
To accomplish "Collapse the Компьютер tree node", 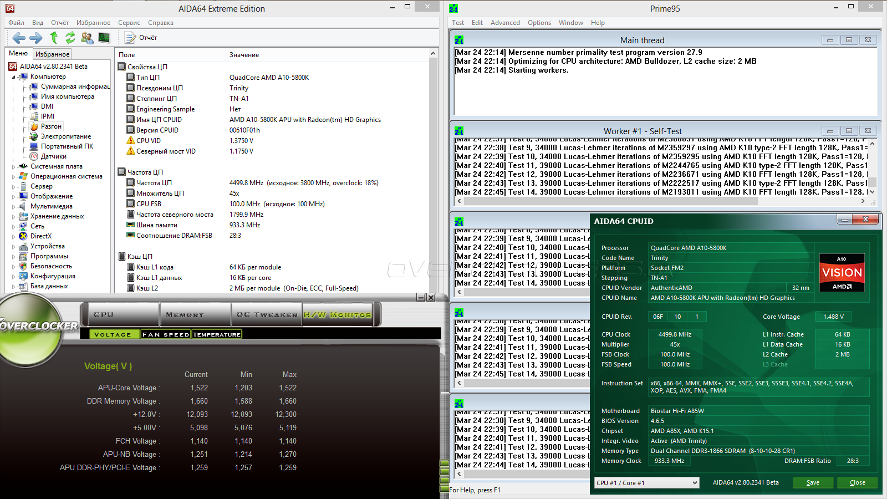I will pyautogui.click(x=14, y=77).
